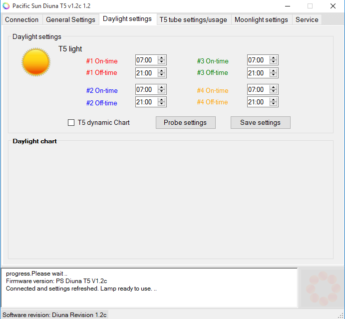Decrease #3 Off-time with down arrow

point(273,75)
